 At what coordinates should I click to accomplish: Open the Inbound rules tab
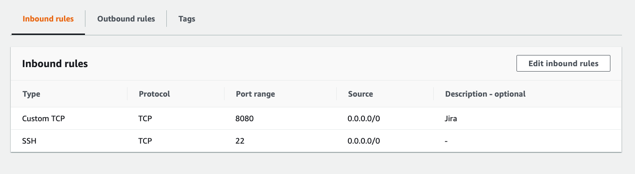point(48,19)
